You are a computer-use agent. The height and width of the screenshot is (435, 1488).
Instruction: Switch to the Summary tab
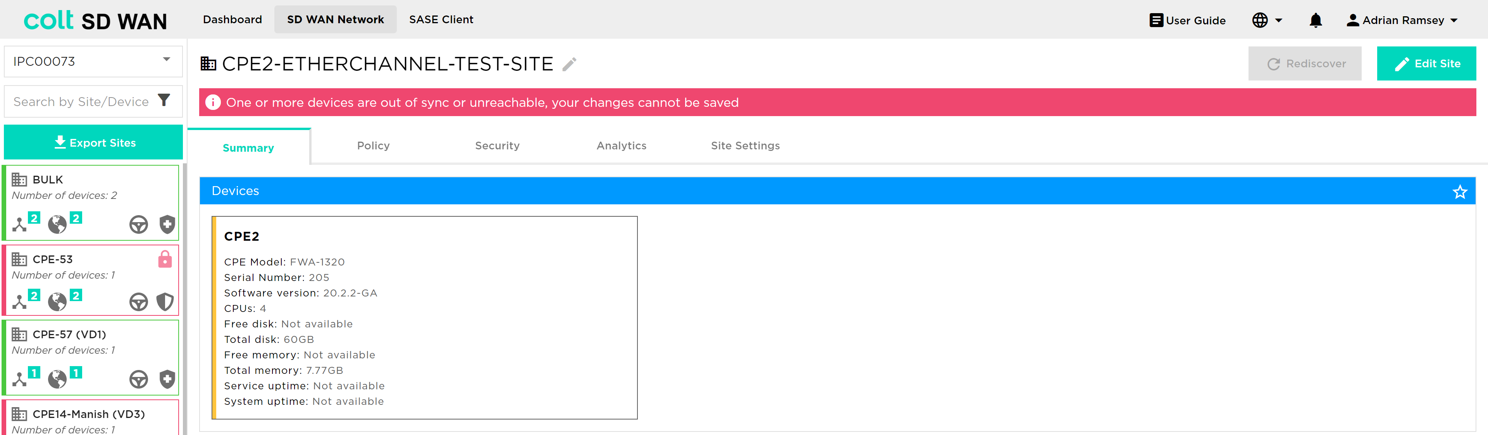coord(248,148)
